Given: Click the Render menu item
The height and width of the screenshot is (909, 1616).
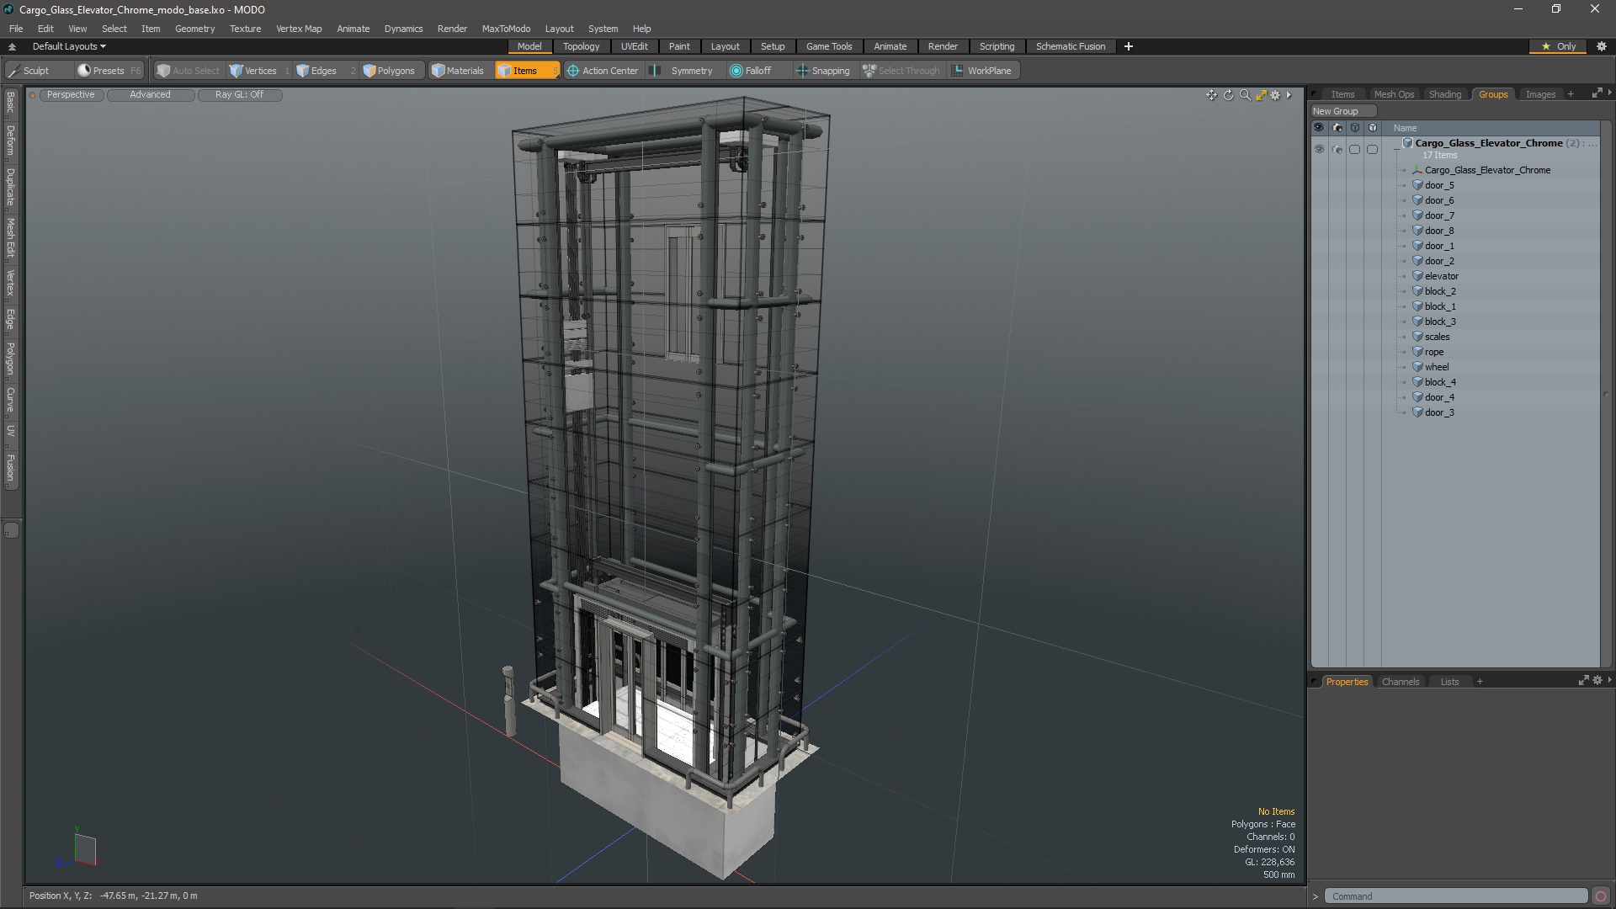Looking at the screenshot, I should pos(452,28).
